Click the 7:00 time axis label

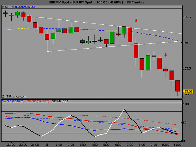130,144
